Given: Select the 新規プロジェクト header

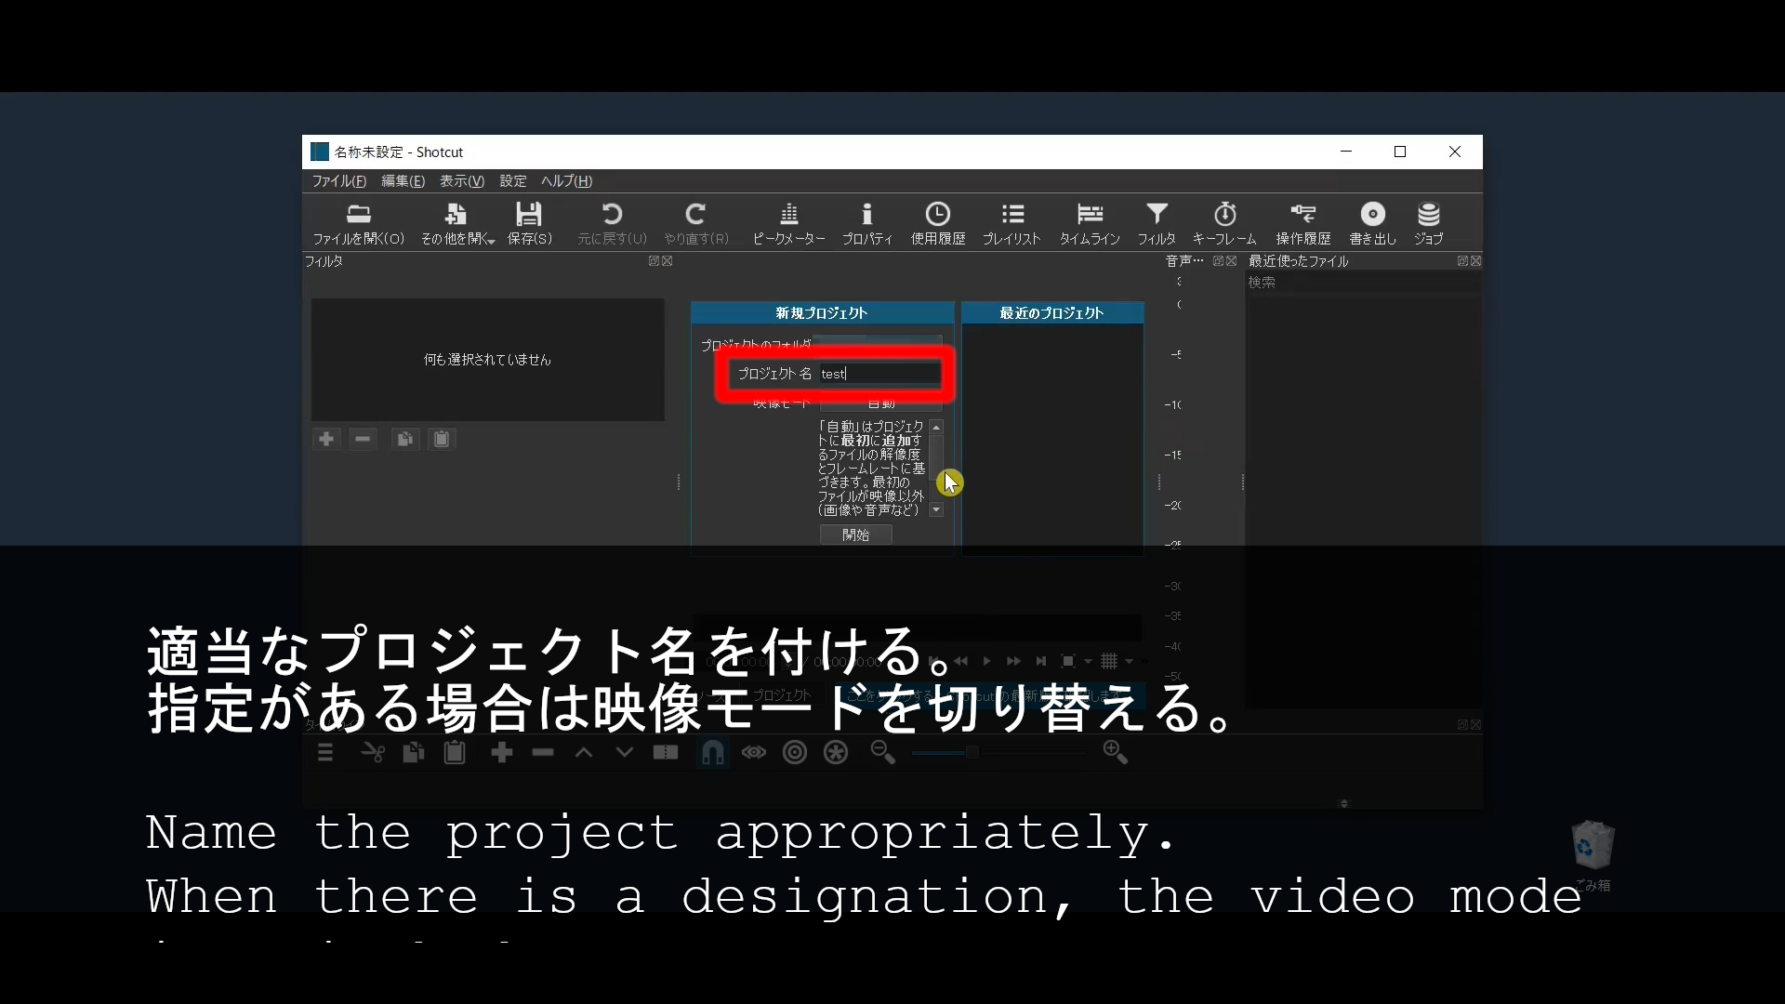Looking at the screenshot, I should (822, 313).
